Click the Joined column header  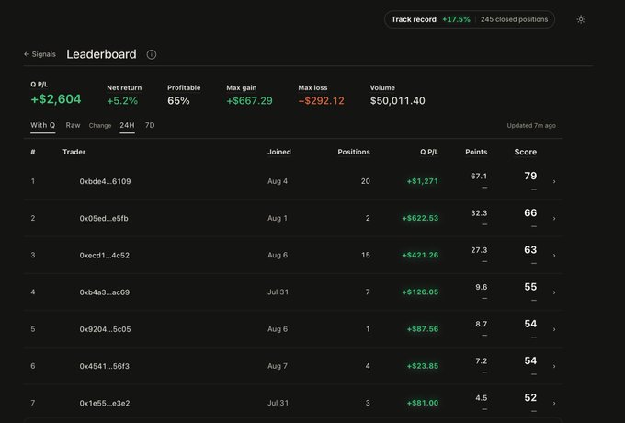(279, 152)
